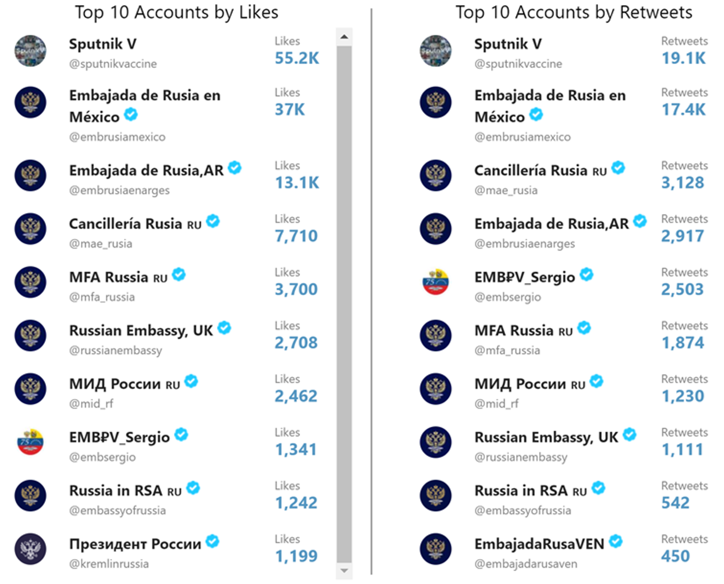Click the Likes list scrollbar track
The width and height of the screenshot is (724, 584).
(344, 304)
